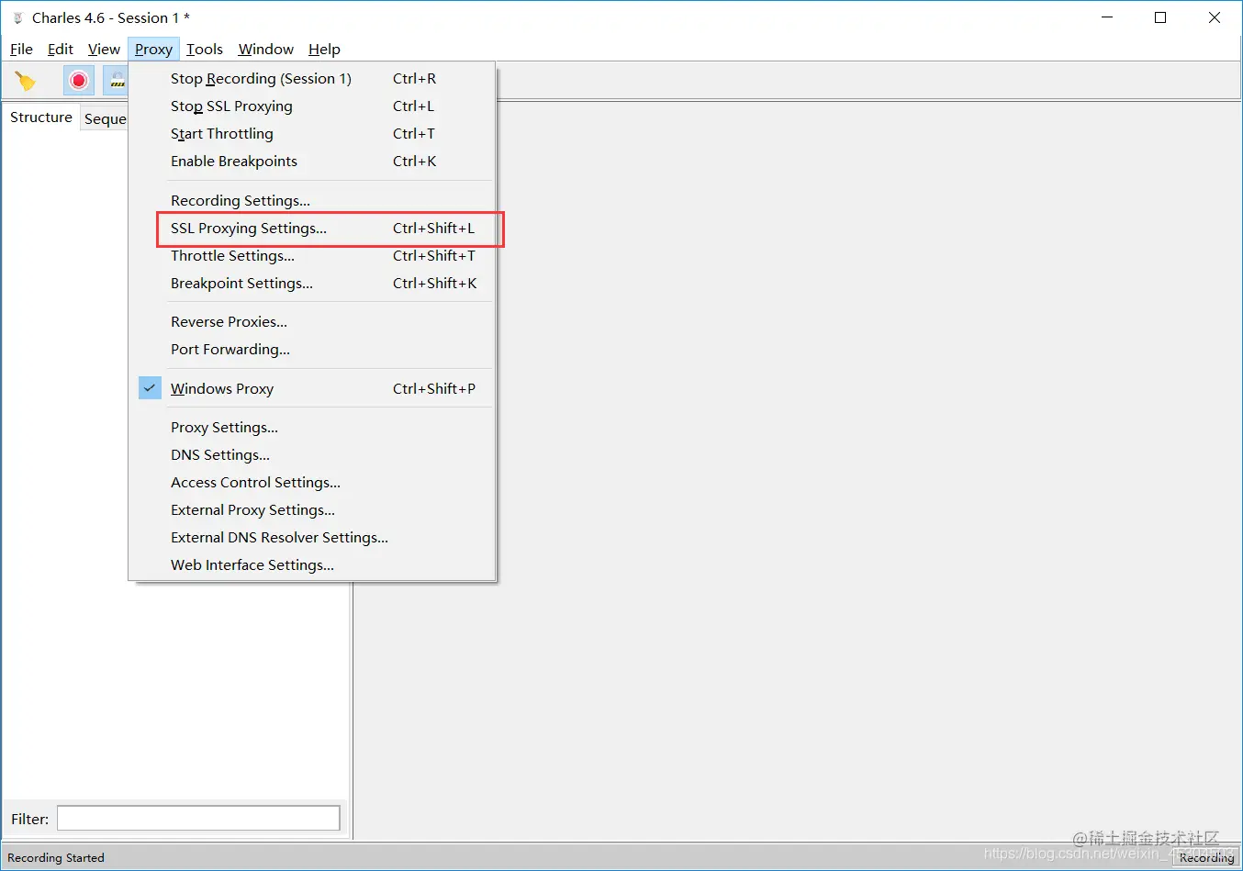This screenshot has width=1243, height=871.
Task: Open Proxy Settings...
Action: click(x=312, y=428)
